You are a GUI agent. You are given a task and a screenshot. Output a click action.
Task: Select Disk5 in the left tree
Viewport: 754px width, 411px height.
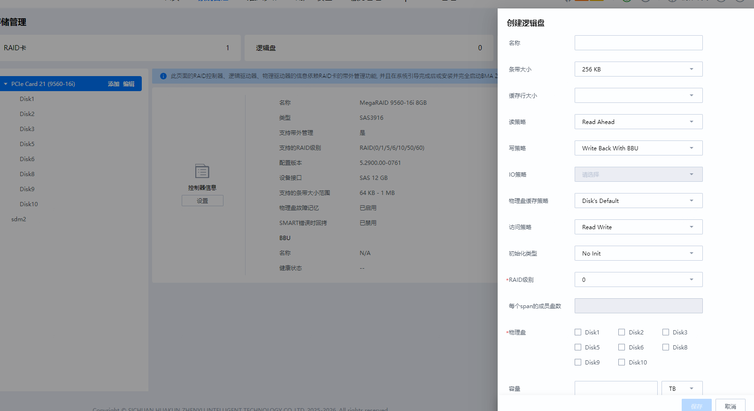tap(27, 144)
